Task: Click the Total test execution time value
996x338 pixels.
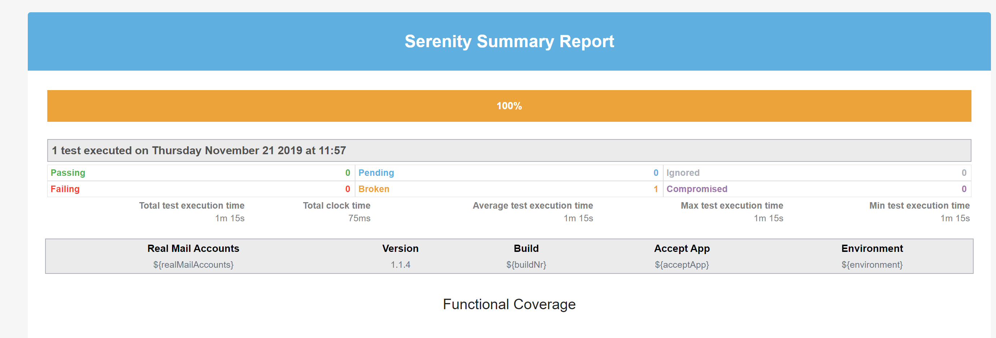Action: [230, 218]
